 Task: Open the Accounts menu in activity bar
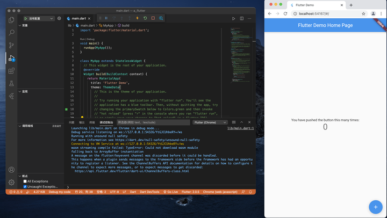pyautogui.click(x=11, y=170)
